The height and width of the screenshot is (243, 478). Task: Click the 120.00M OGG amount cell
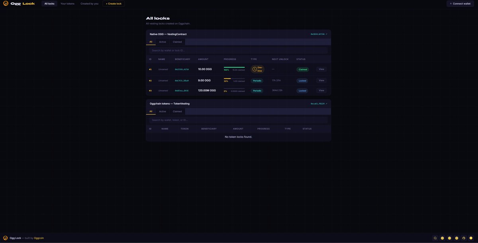(207, 90)
